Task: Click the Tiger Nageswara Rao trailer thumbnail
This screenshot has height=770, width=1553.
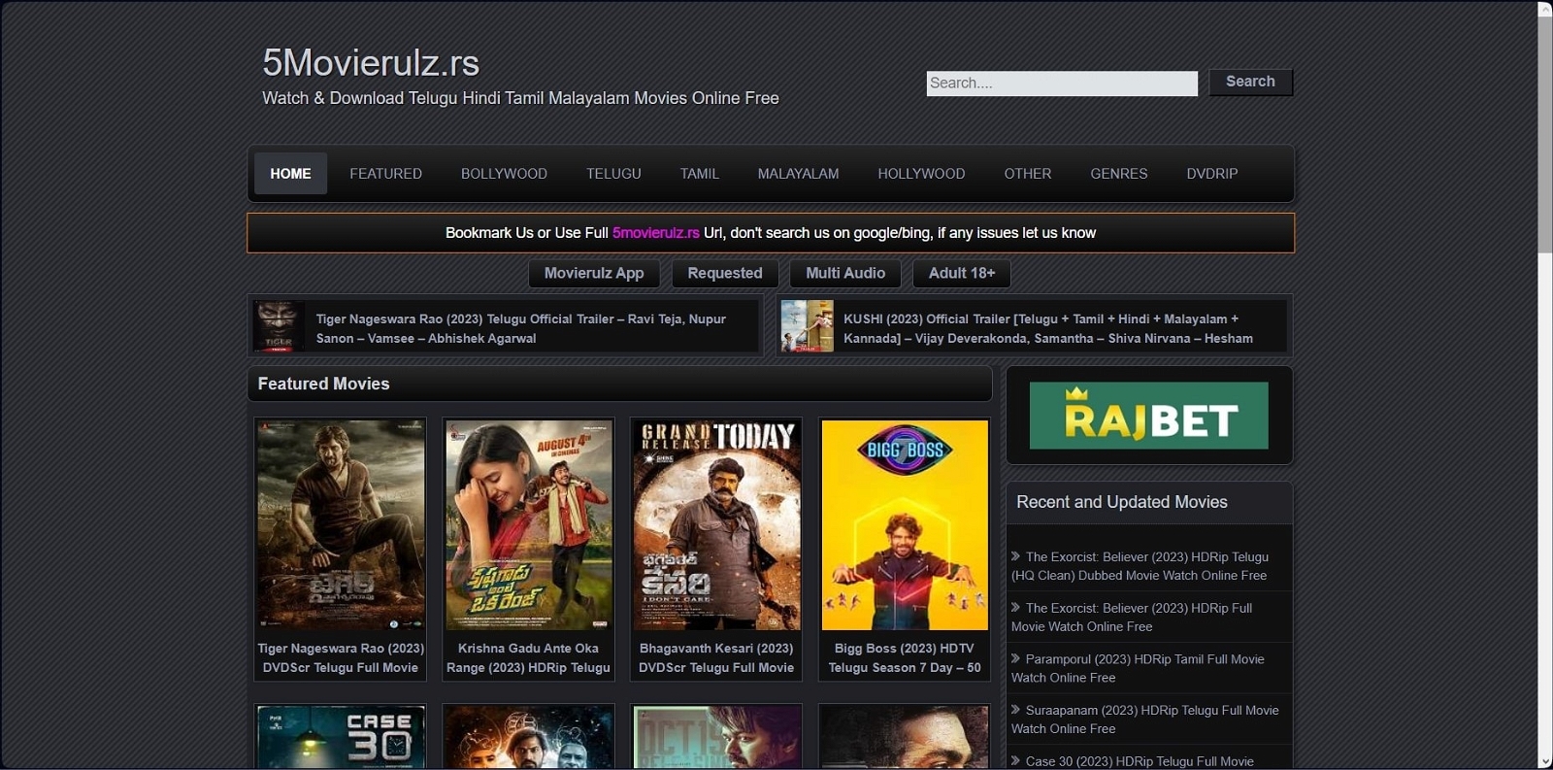Action: [279, 326]
